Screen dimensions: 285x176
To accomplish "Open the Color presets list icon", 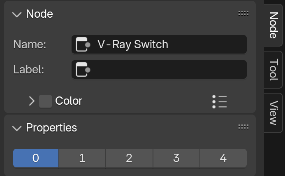I will [220, 101].
